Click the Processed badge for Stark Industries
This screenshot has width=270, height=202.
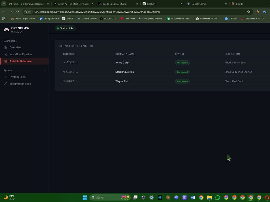pyautogui.click(x=182, y=72)
